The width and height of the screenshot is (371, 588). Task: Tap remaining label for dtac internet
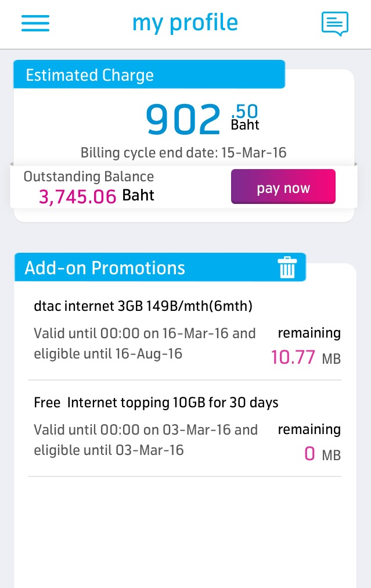(309, 333)
